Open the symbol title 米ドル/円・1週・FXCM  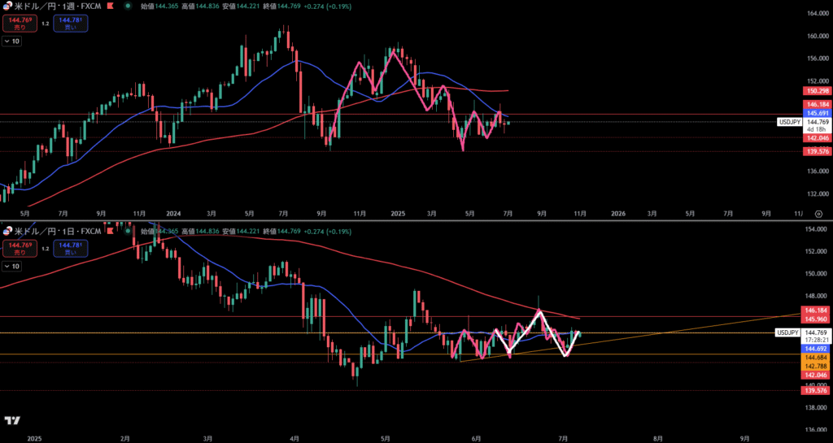58,7
